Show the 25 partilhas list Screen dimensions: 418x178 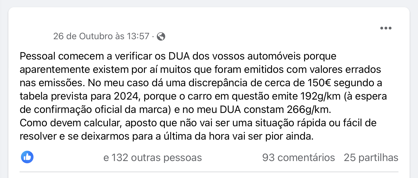371,158
